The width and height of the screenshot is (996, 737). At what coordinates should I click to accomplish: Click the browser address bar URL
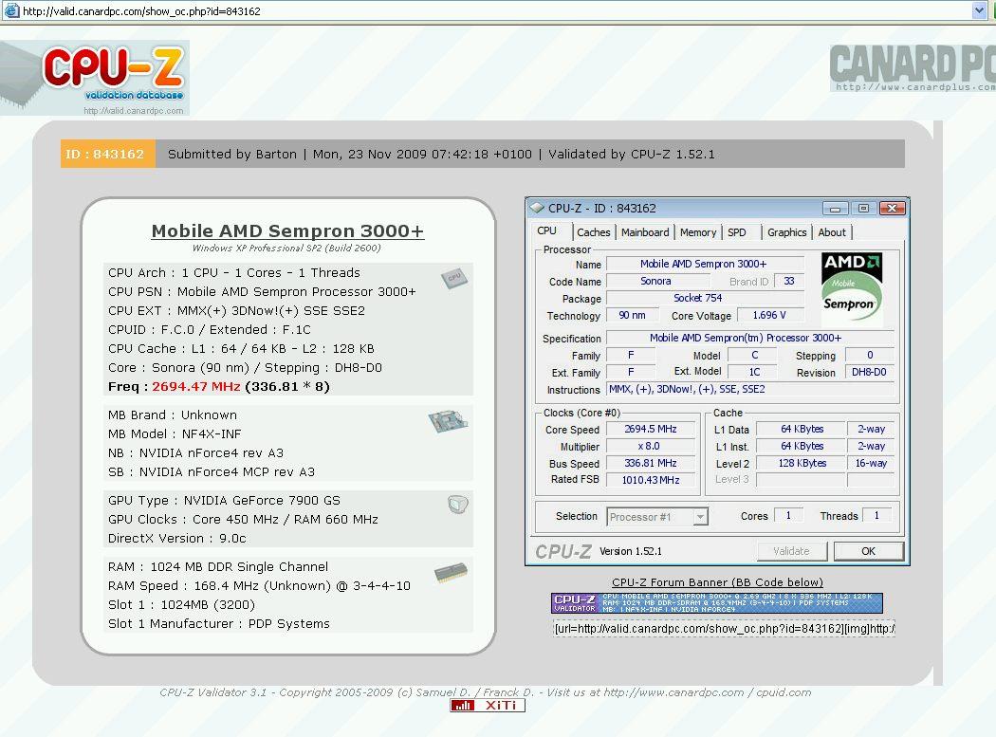(141, 10)
